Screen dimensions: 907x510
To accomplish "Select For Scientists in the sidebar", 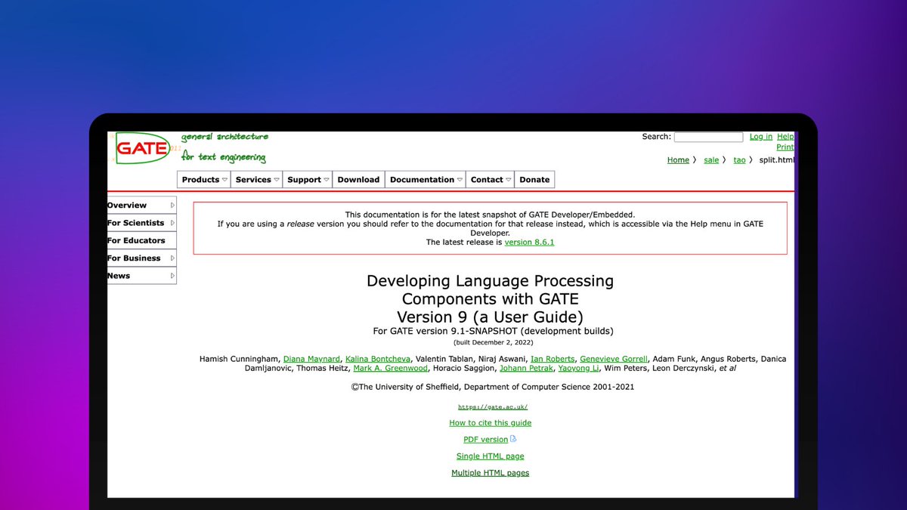I will (141, 223).
